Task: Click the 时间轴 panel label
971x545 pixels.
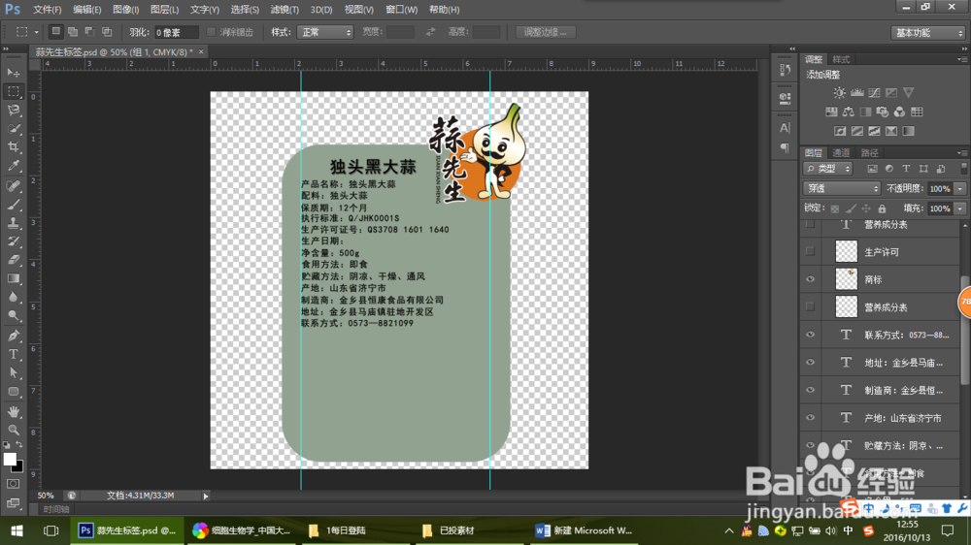Action: coord(56,509)
